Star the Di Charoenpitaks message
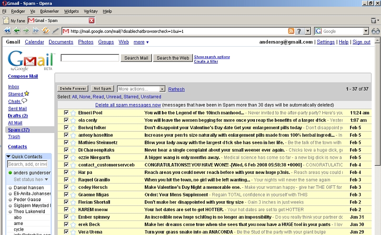 [x=73, y=150]
